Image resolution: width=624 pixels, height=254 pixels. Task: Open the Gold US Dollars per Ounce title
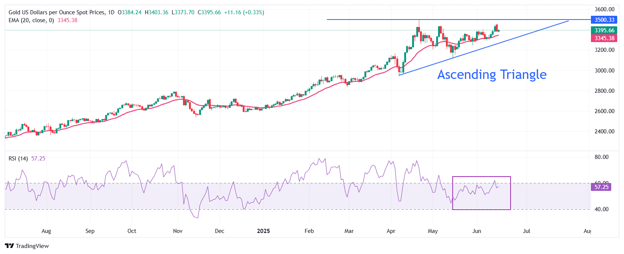[x=61, y=12]
